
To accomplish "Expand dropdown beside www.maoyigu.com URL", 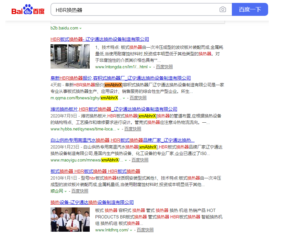I will 126,161.
